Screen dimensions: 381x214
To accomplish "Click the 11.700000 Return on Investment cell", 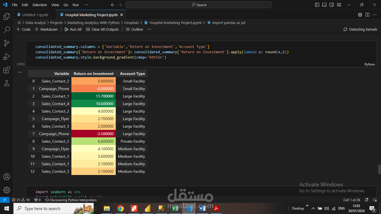I will point(93,96).
